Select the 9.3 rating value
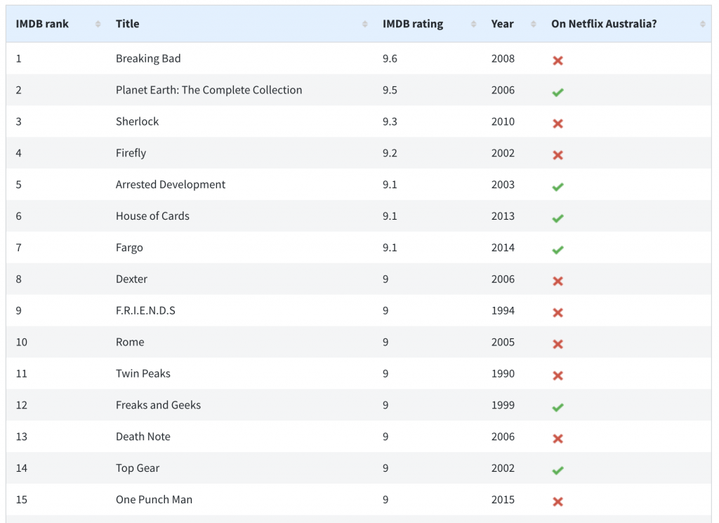This screenshot has height=523, width=719. click(x=390, y=121)
